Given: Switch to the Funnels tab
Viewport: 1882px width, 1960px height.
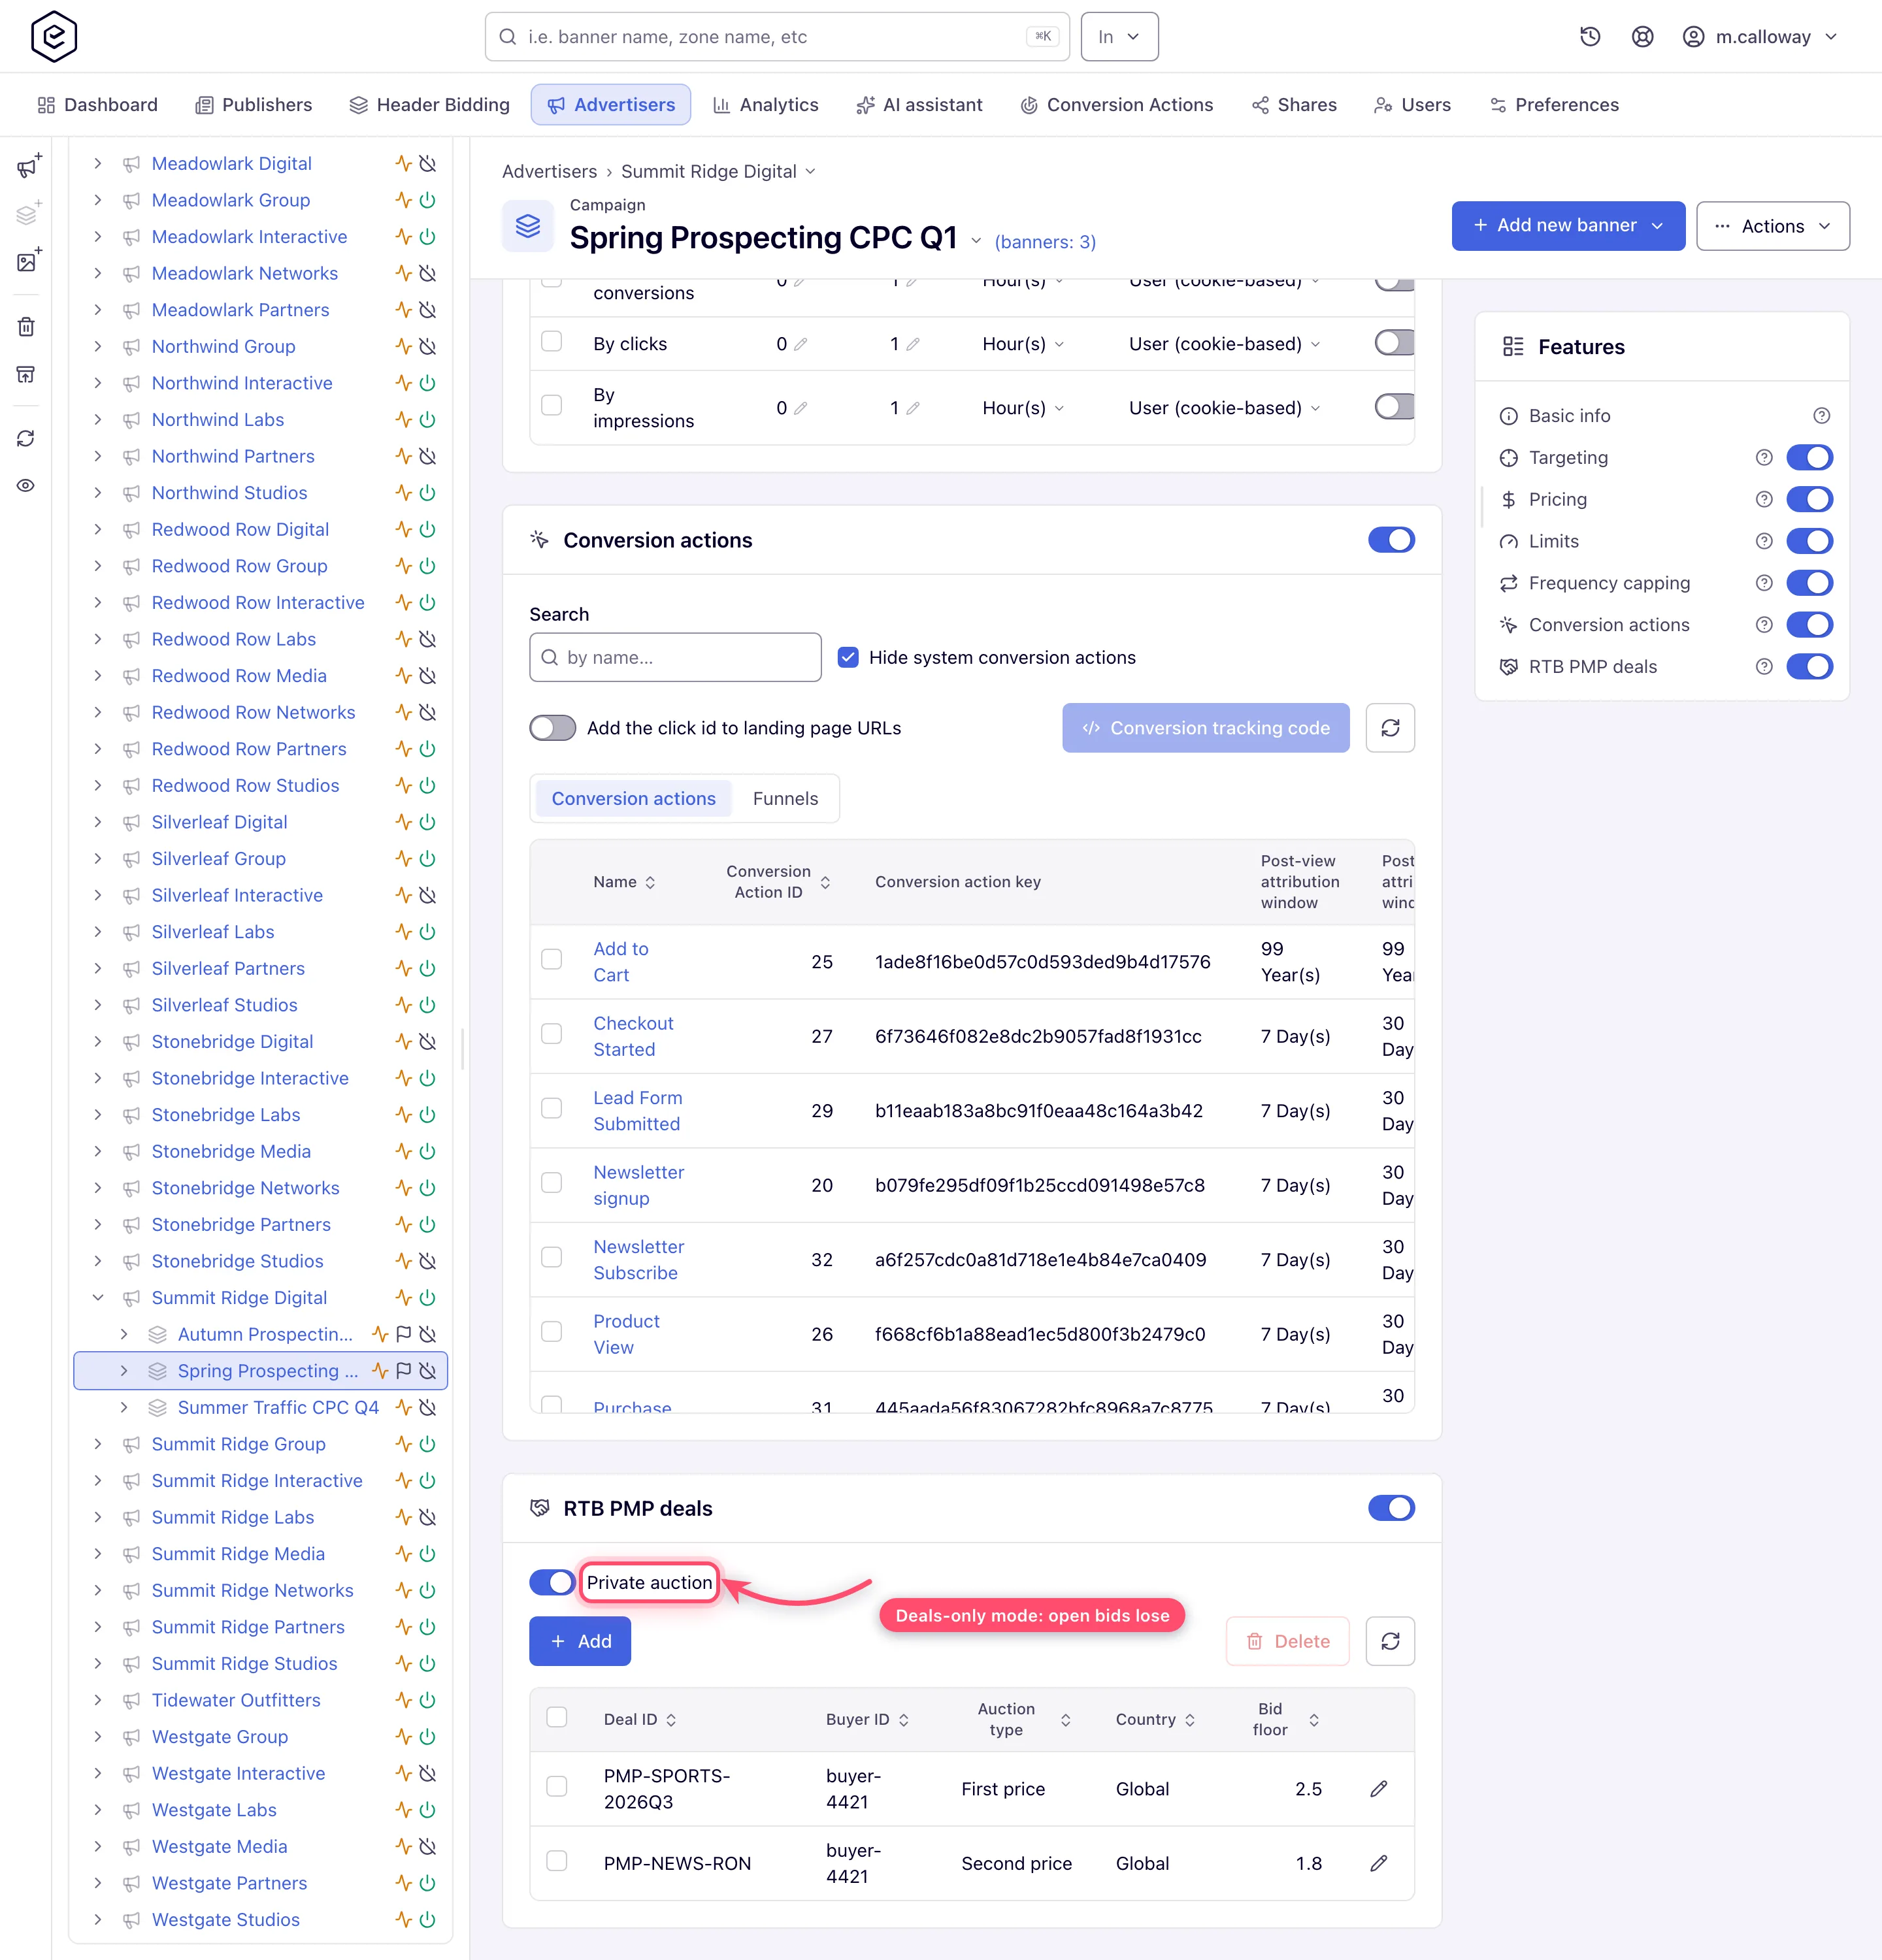Looking at the screenshot, I should [x=785, y=799].
